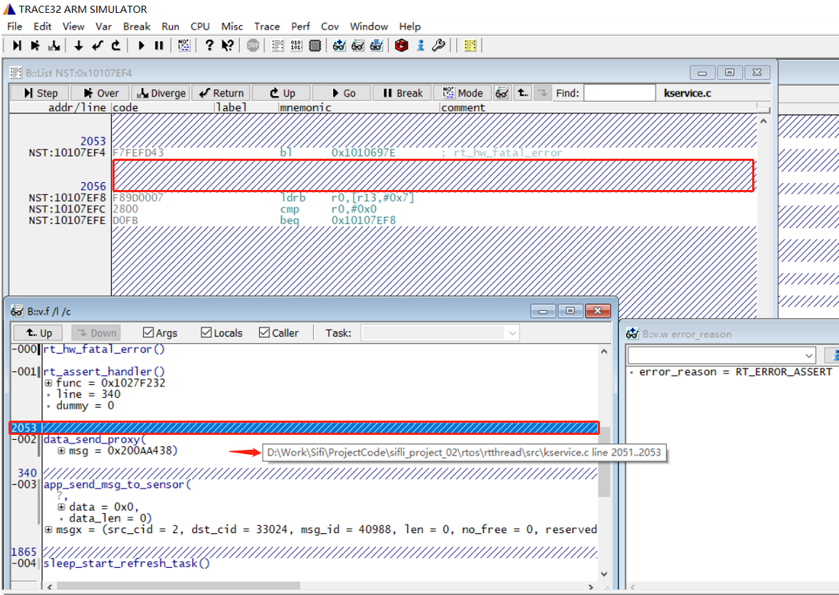The width and height of the screenshot is (839, 595).
Task: Click the add watch glasses icon
Action: pos(339,46)
